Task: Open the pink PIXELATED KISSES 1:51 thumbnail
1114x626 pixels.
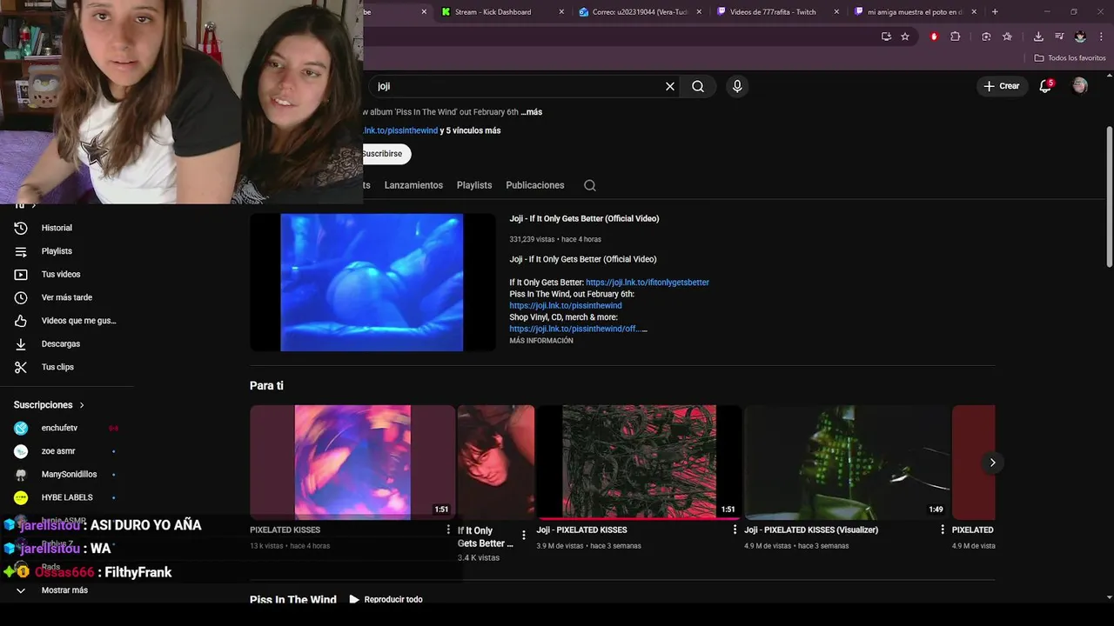Action: point(352,462)
